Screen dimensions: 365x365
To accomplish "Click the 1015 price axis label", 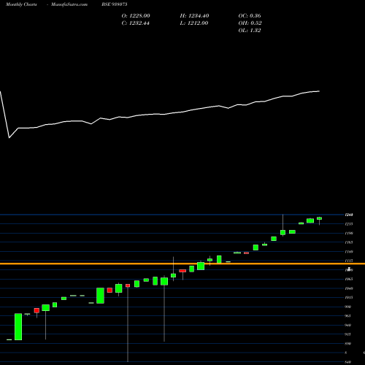I will (x=349, y=297).
